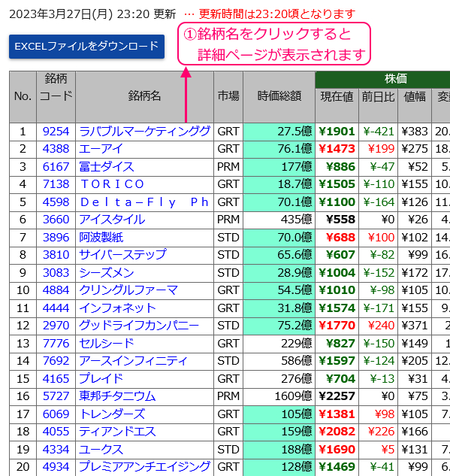Screen dimensions: 450x476
Task: Select the 1609億 market cap cell
Action: pos(279,396)
